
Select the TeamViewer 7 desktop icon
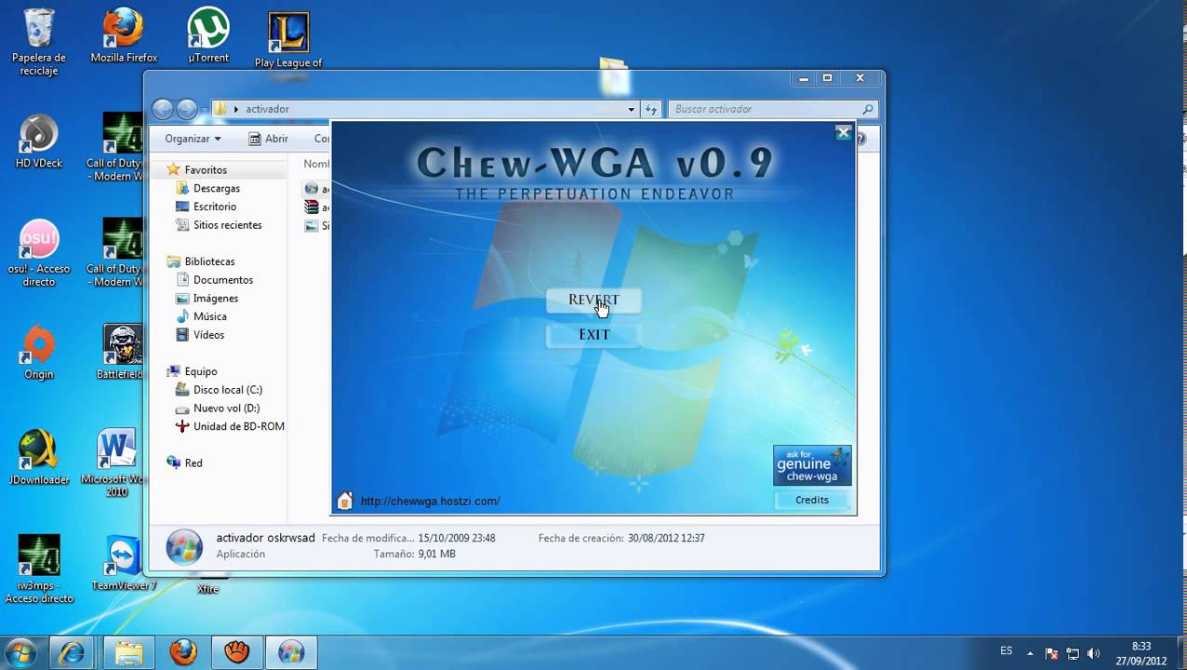[x=123, y=564]
